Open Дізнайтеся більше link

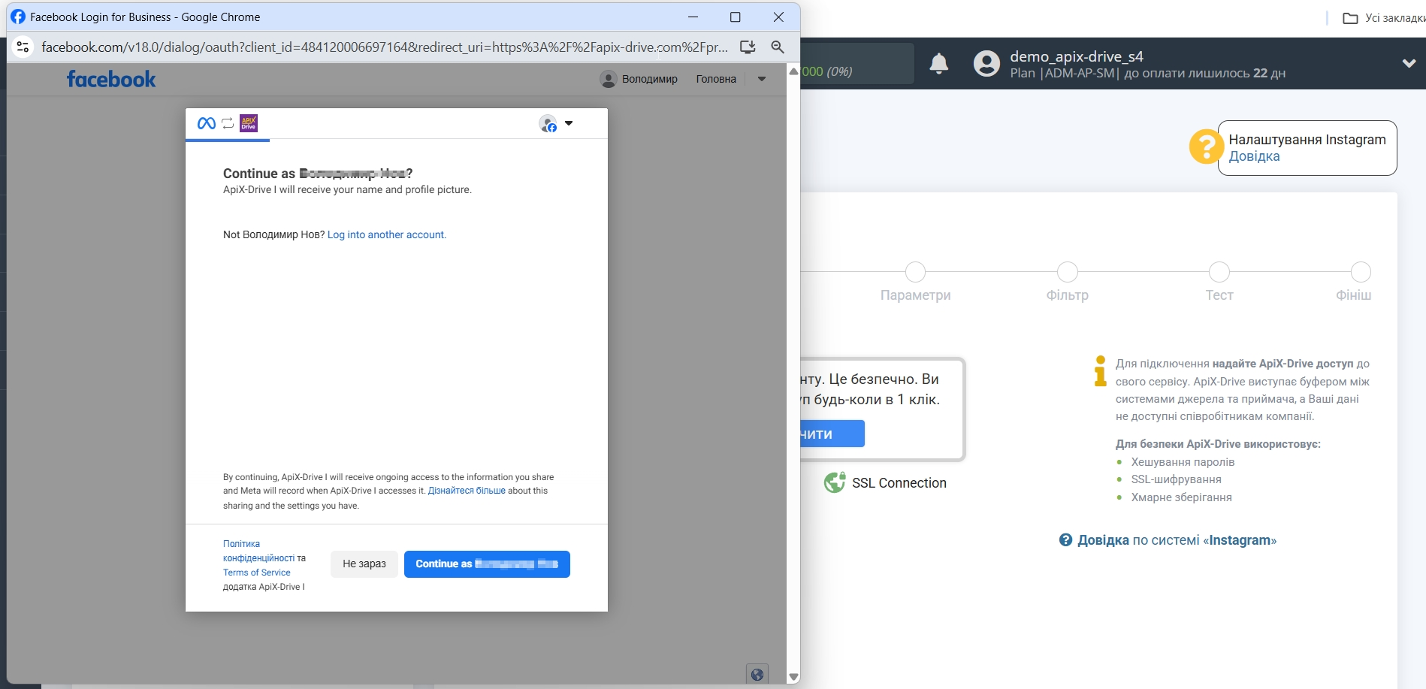pos(467,491)
